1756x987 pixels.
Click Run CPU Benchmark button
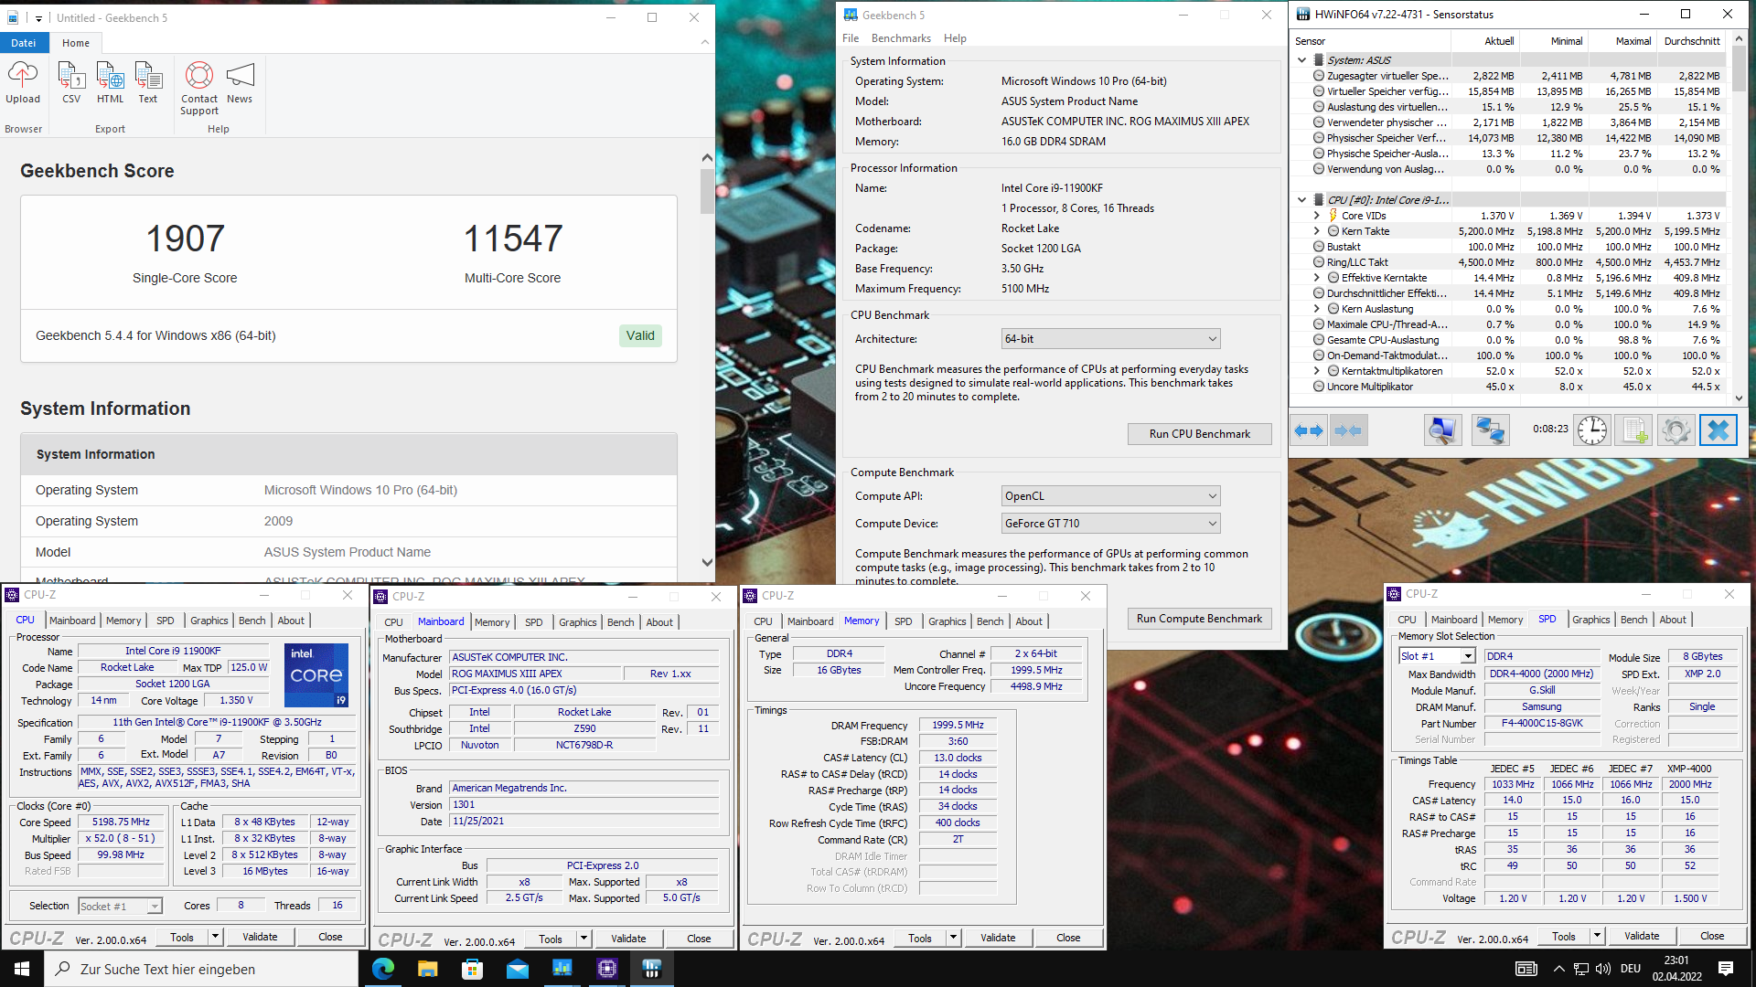pyautogui.click(x=1199, y=434)
